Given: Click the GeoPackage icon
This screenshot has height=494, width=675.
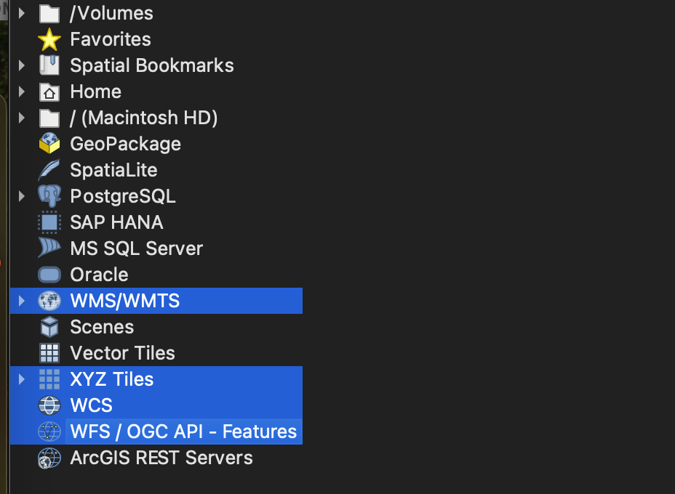Looking at the screenshot, I should [49, 144].
